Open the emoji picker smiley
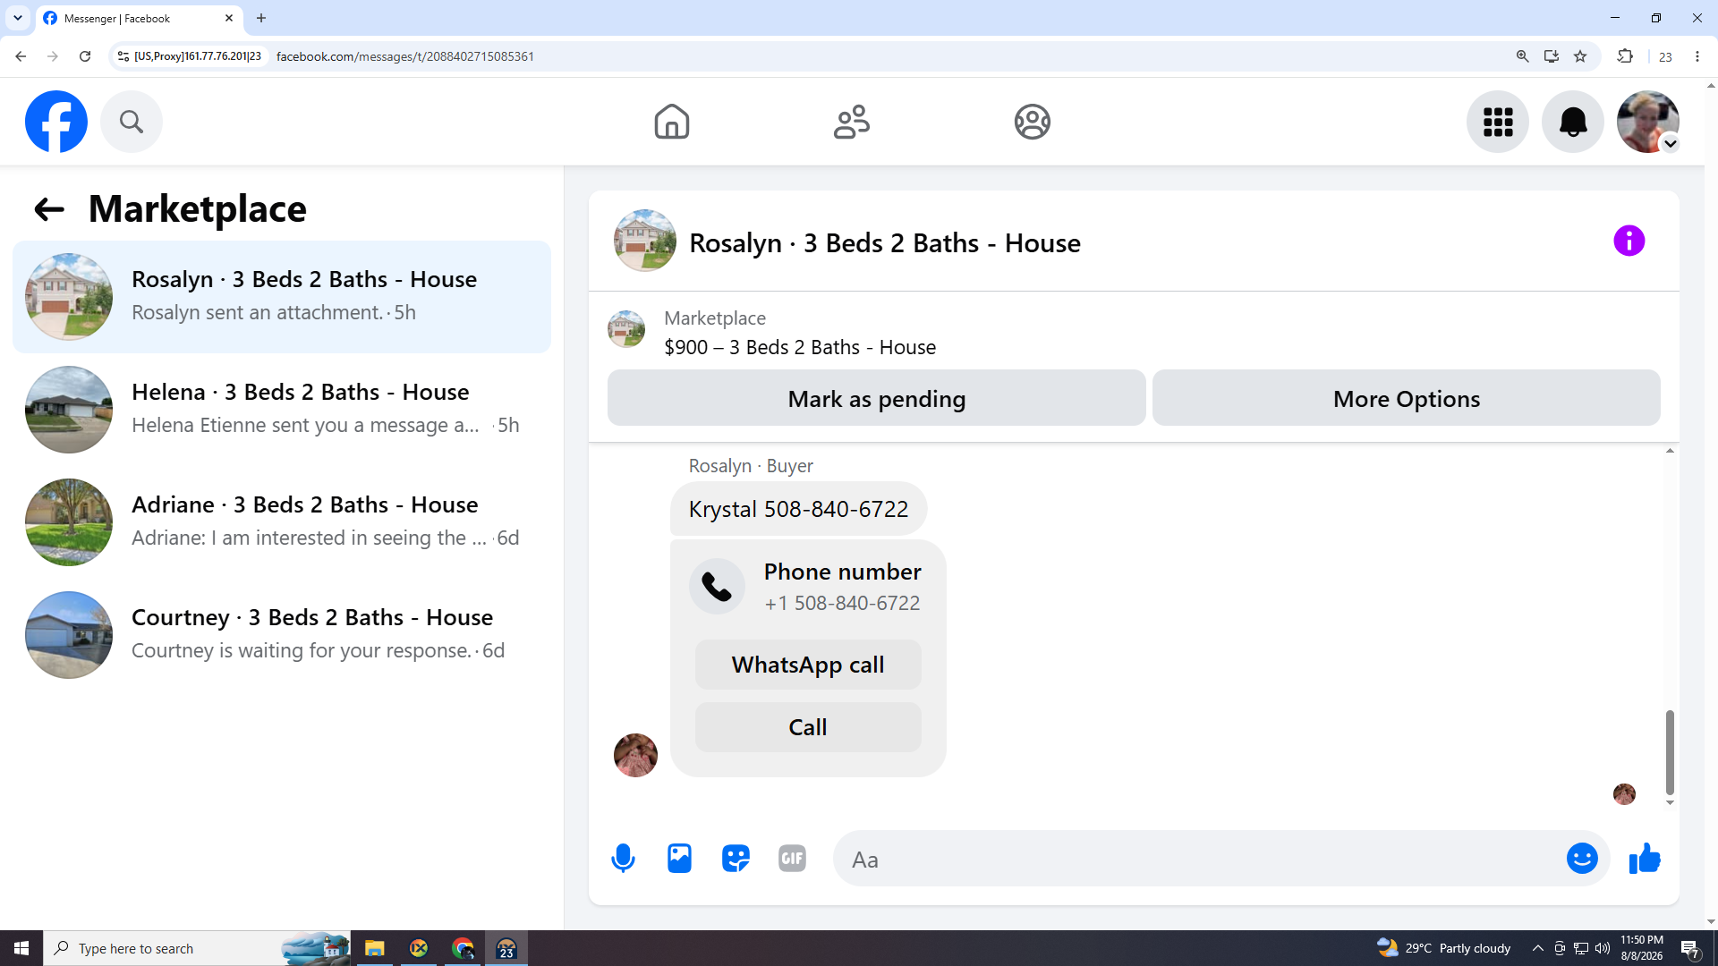Screen dimensions: 1718x966 [x=1582, y=859]
